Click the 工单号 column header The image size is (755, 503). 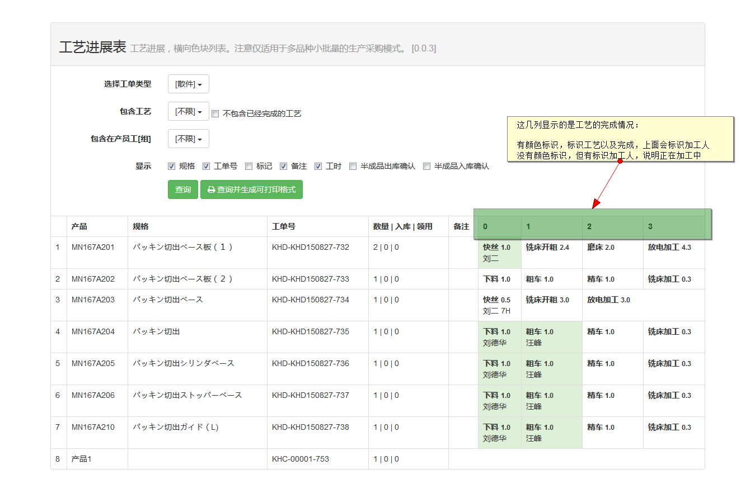[x=283, y=226]
